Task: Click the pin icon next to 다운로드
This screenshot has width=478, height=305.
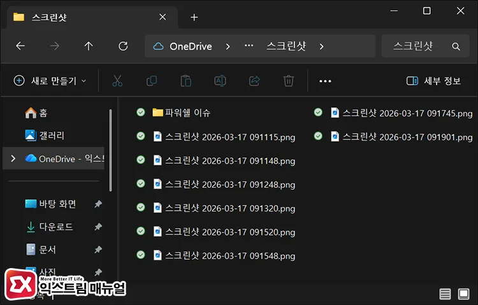Action: [98, 227]
